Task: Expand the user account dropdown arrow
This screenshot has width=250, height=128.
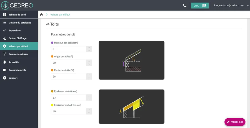Action: (247, 5)
